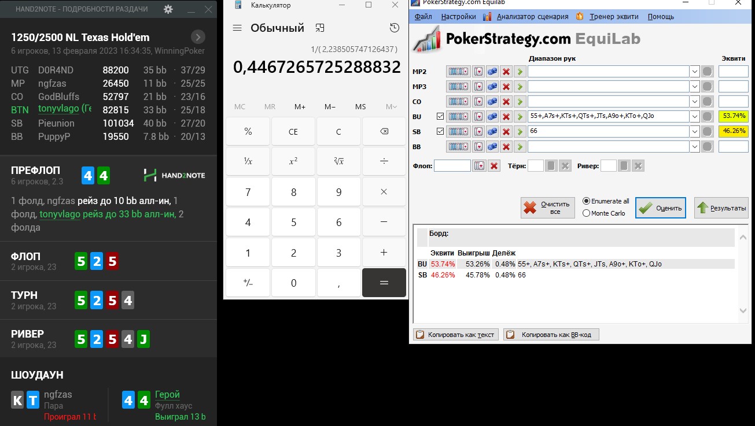
Task: Open Помощь menu in EquiLab
Action: pos(661,17)
